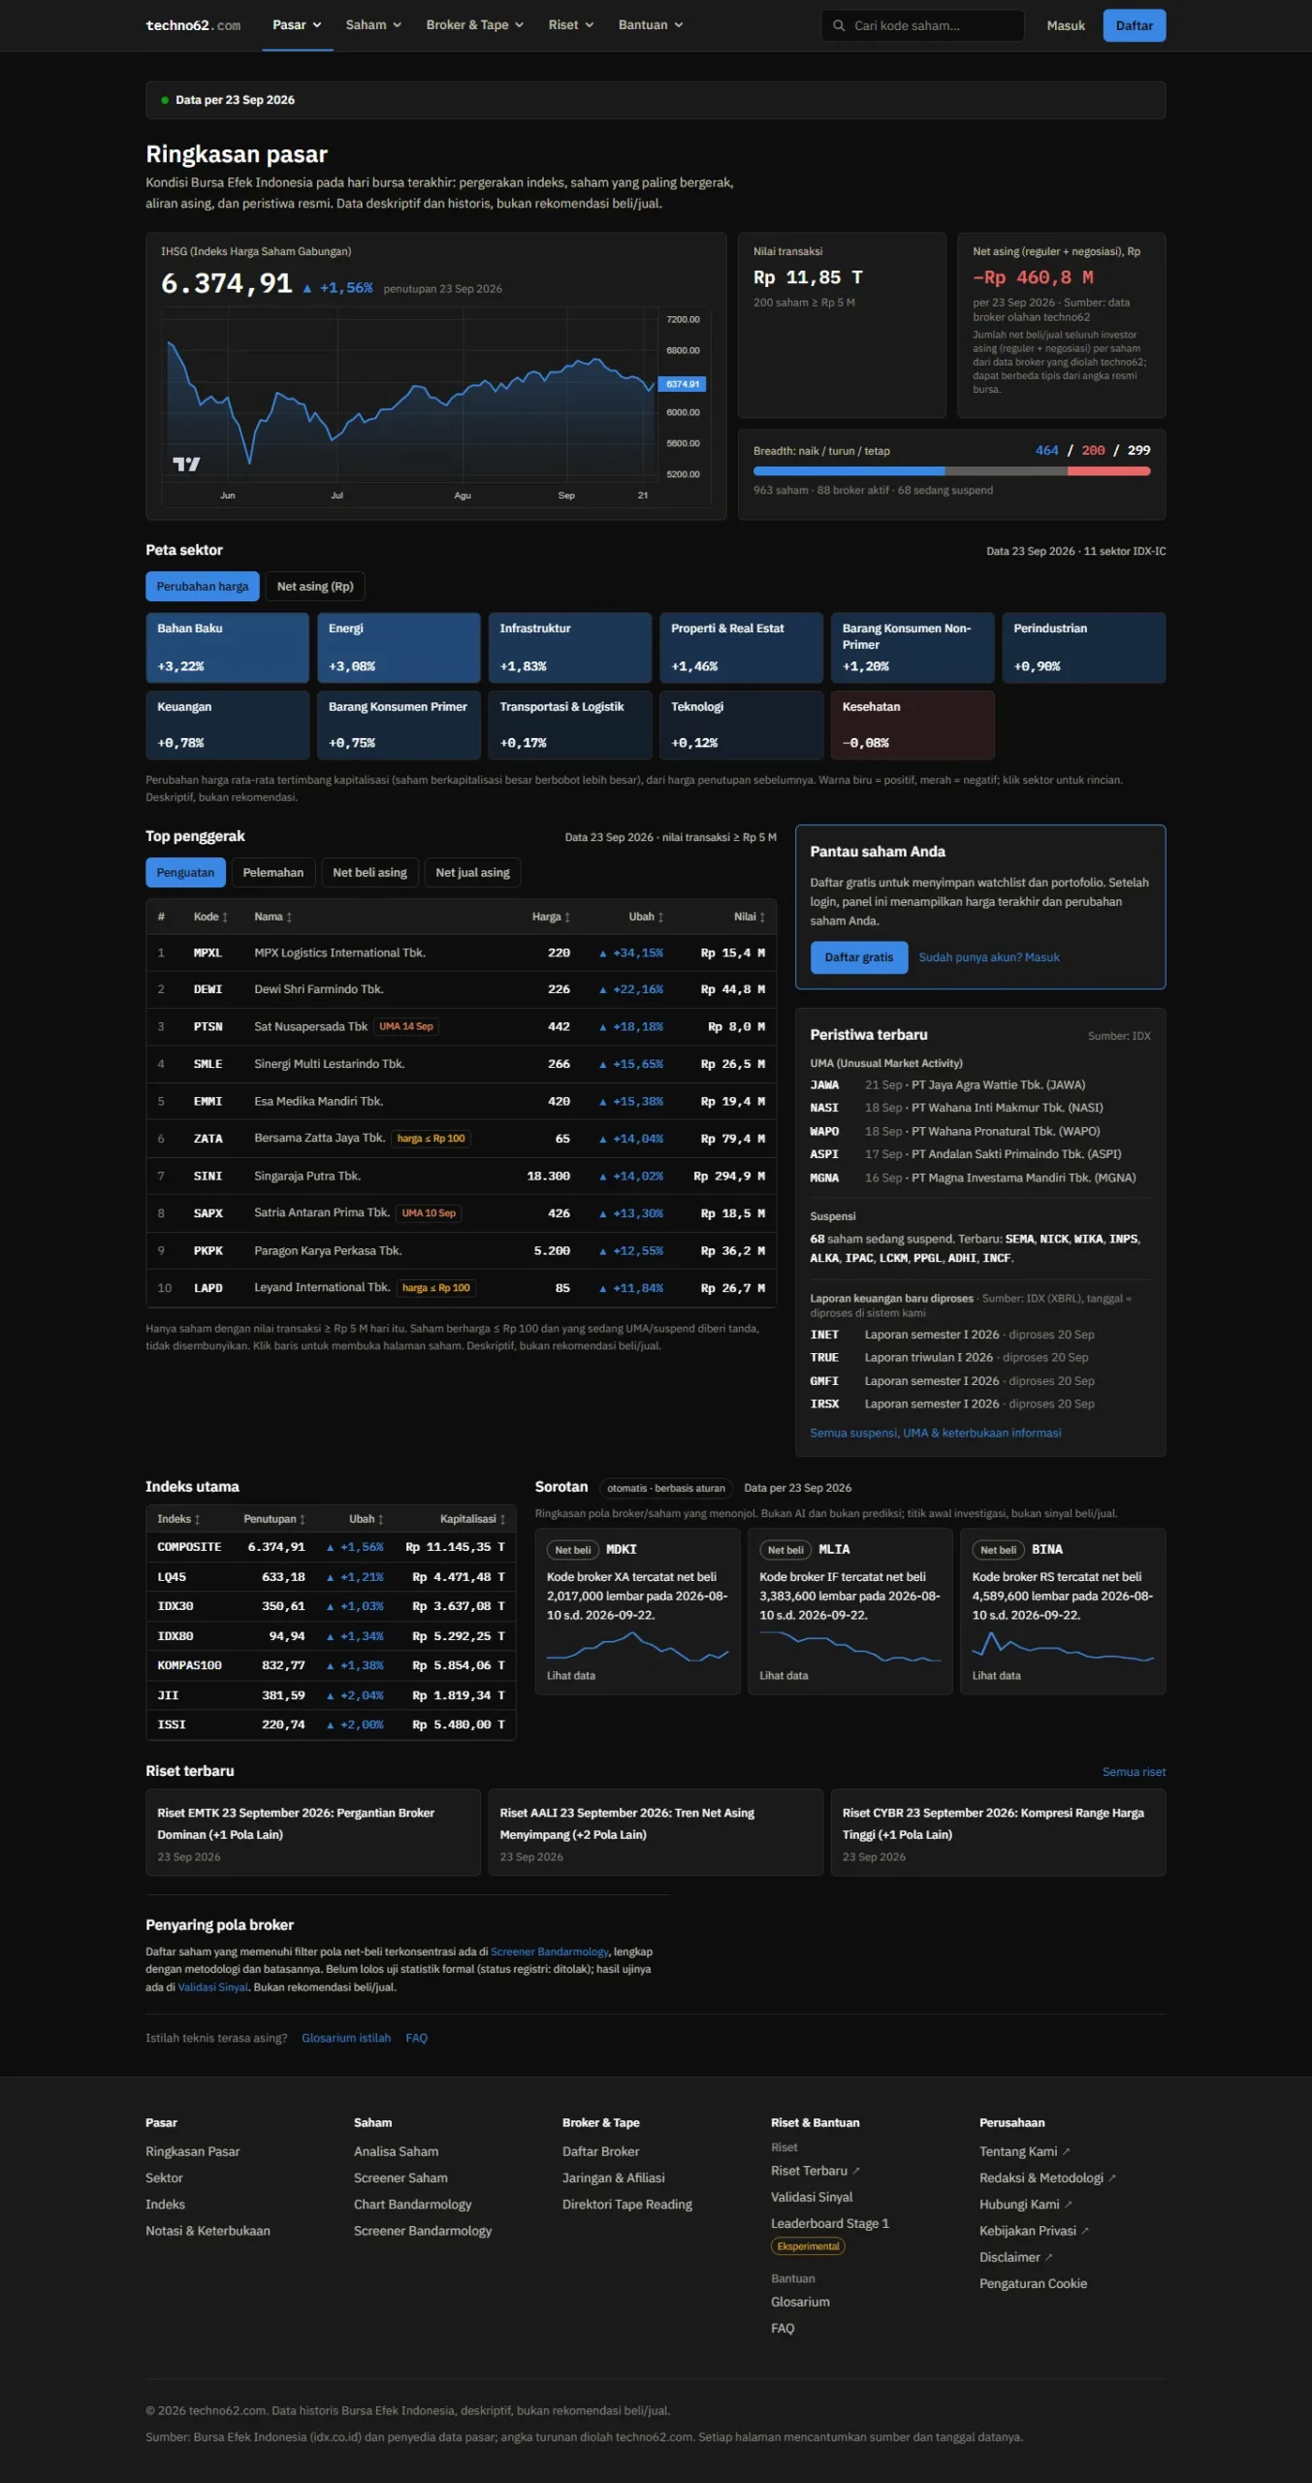
Task: Click the Kesehatan sector tile
Action: point(912,725)
